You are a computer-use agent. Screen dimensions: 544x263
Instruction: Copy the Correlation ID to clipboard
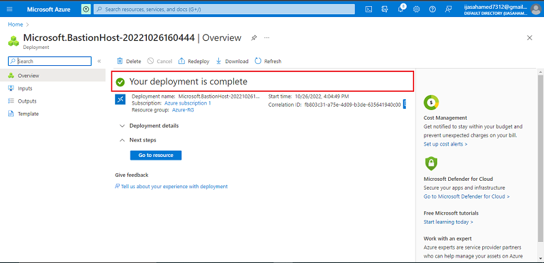404,104
